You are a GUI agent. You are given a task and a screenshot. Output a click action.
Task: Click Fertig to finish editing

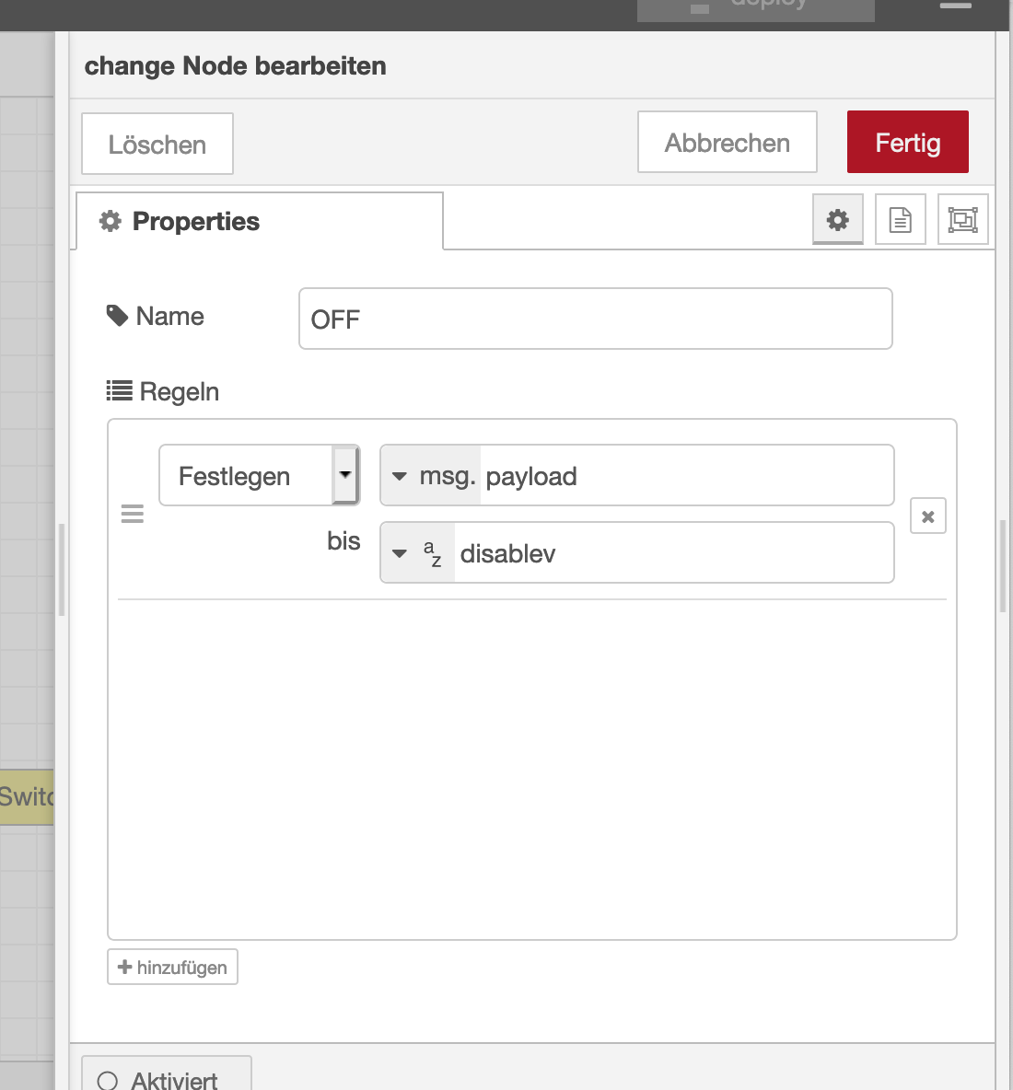point(907,143)
